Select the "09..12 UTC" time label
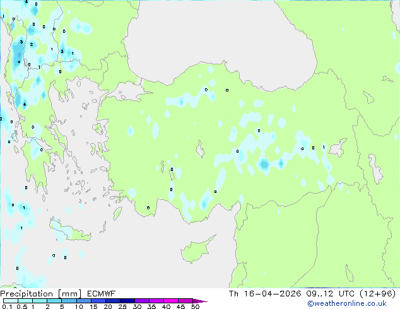The image size is (400, 309). point(331,294)
